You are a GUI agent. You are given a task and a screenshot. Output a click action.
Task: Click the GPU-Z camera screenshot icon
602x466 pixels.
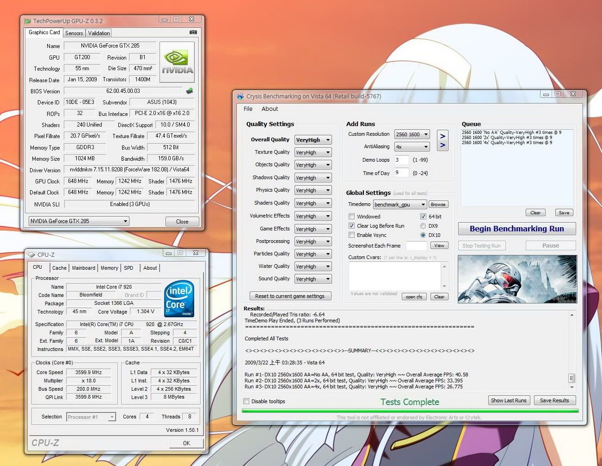(x=193, y=32)
